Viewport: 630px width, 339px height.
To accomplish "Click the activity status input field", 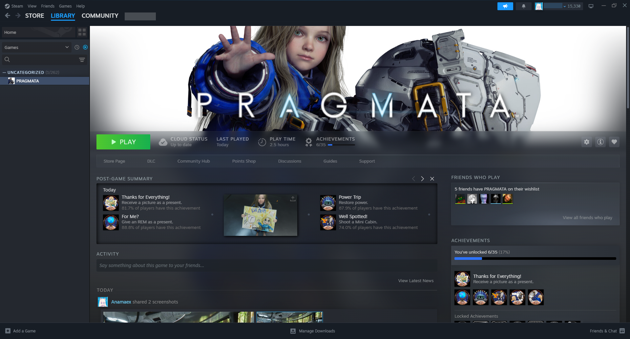I will (x=266, y=265).
